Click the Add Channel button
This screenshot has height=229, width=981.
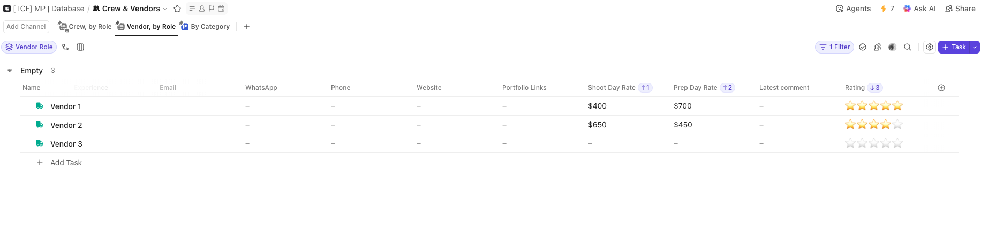coord(26,27)
